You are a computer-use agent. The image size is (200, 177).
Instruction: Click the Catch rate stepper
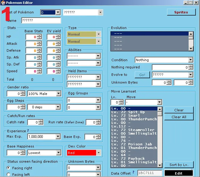pyautogui.click(x=41, y=122)
